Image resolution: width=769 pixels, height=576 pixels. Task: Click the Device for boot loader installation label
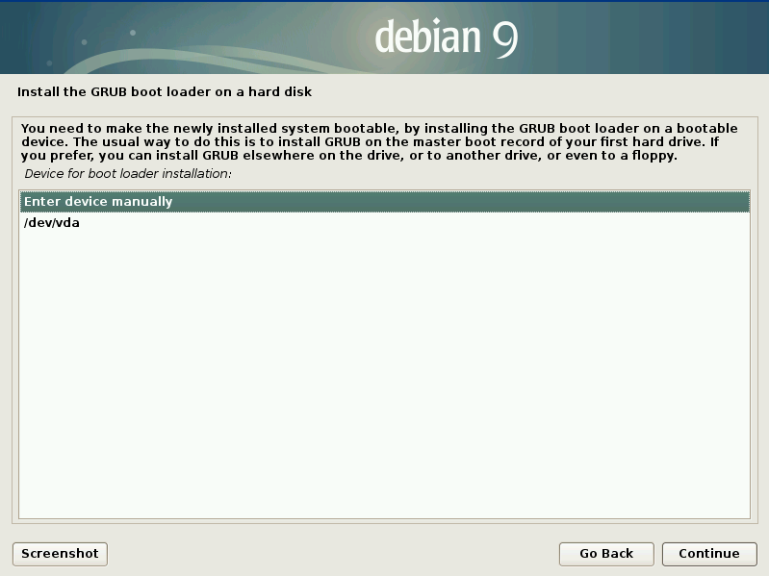128,174
